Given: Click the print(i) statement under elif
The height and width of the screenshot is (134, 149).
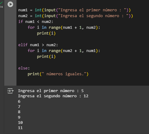Looking at the screenshot, I should (46, 57).
